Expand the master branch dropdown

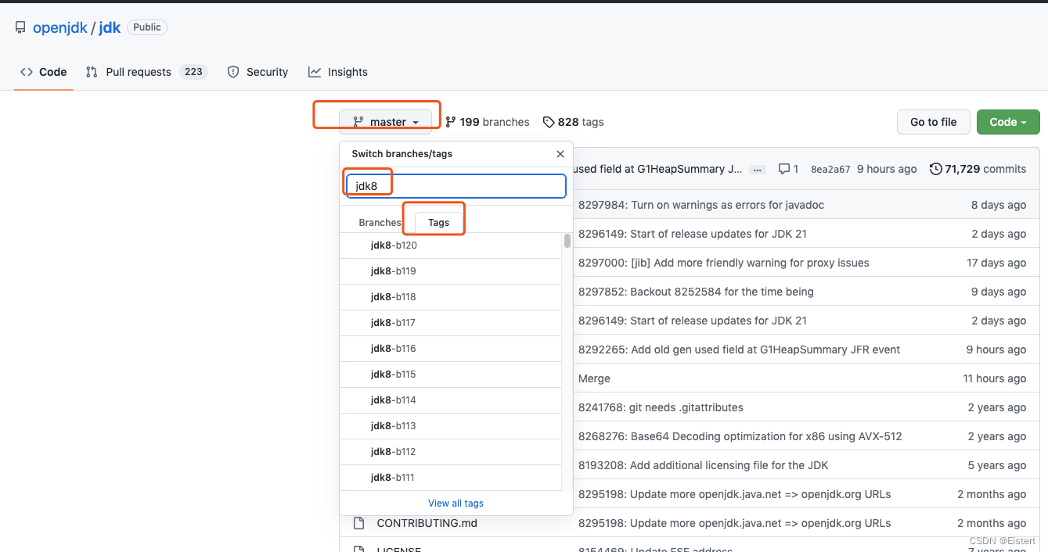pos(385,122)
